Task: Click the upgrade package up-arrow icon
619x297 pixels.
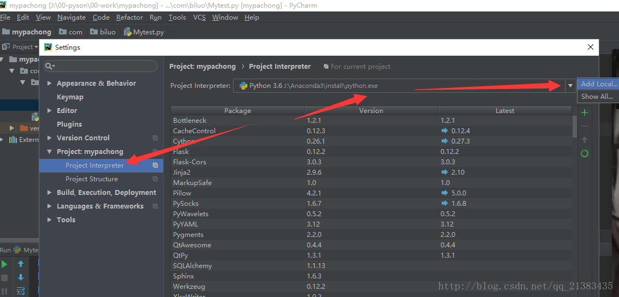Action: tap(585, 140)
